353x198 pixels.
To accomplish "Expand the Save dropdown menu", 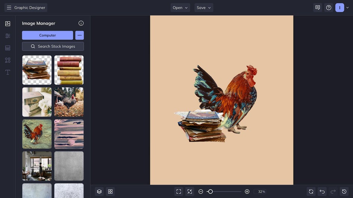I will click(x=204, y=7).
